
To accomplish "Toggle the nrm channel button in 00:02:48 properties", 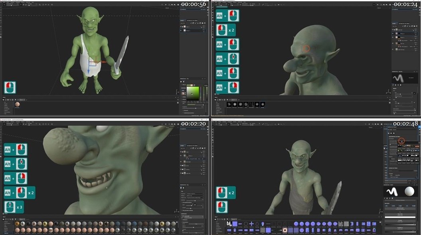I will 407,206.
